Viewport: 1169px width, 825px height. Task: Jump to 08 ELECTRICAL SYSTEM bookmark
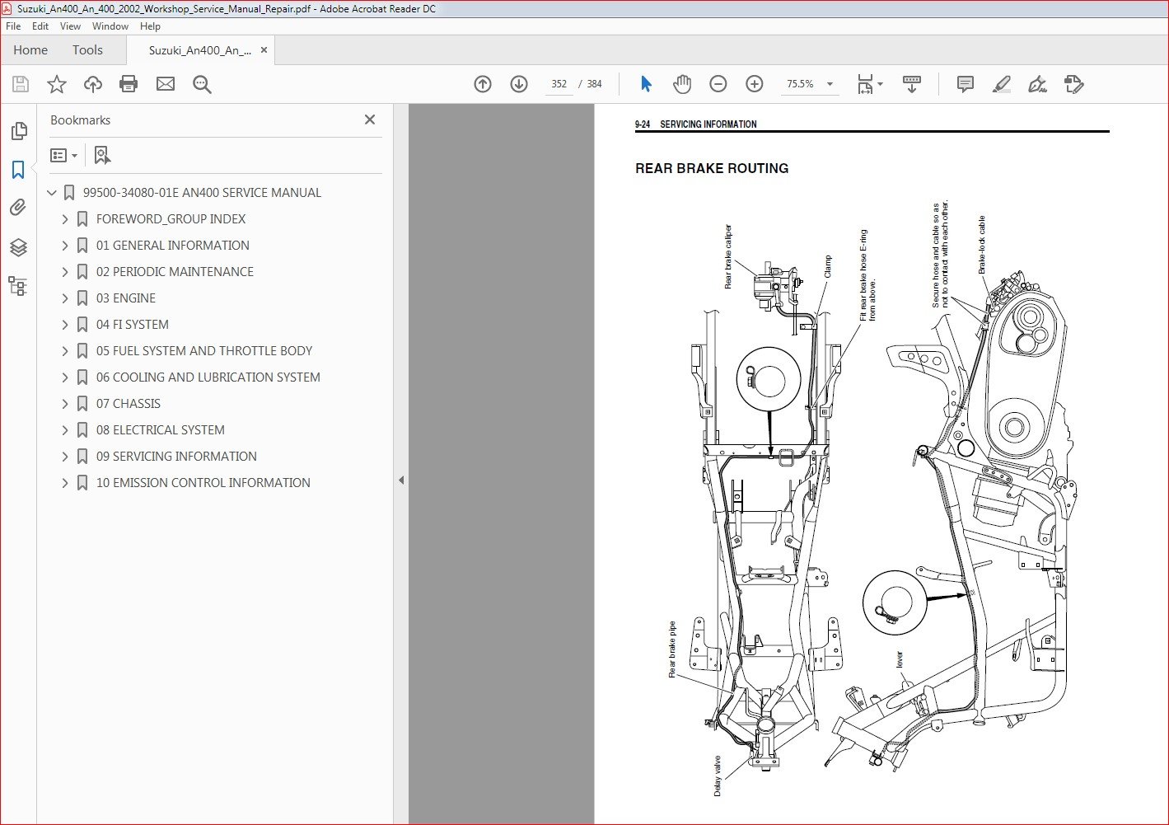161,430
